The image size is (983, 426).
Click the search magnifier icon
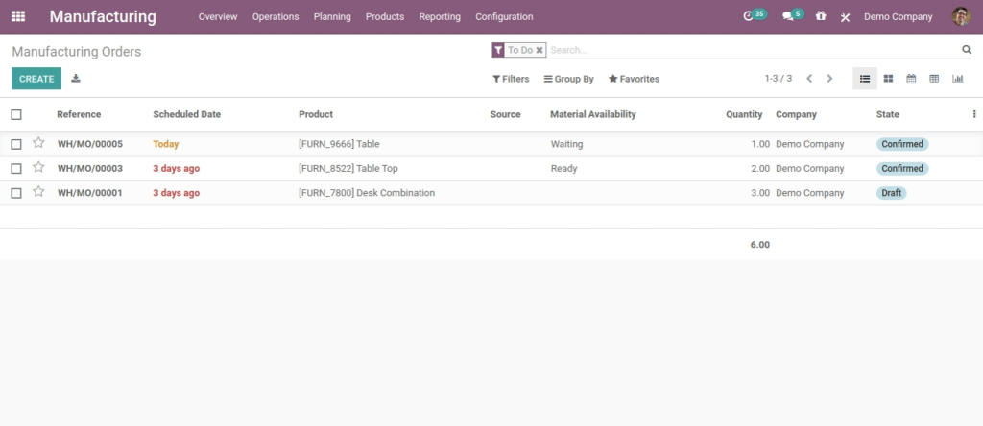pyautogui.click(x=966, y=50)
